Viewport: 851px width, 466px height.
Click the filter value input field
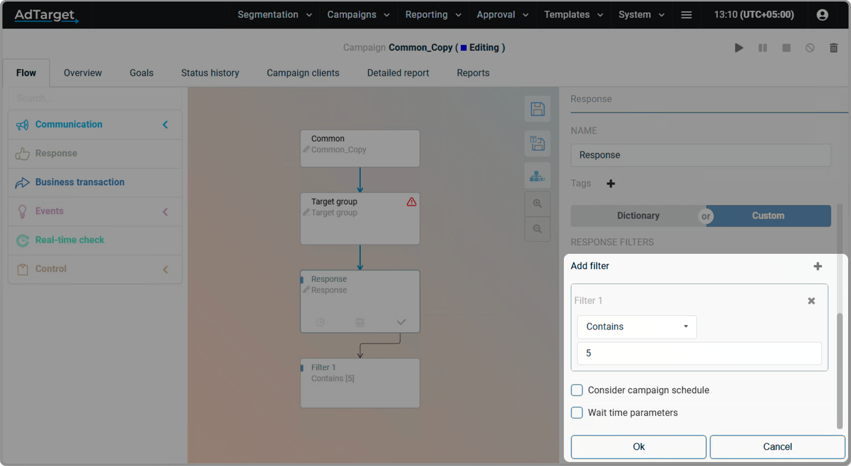[699, 353]
